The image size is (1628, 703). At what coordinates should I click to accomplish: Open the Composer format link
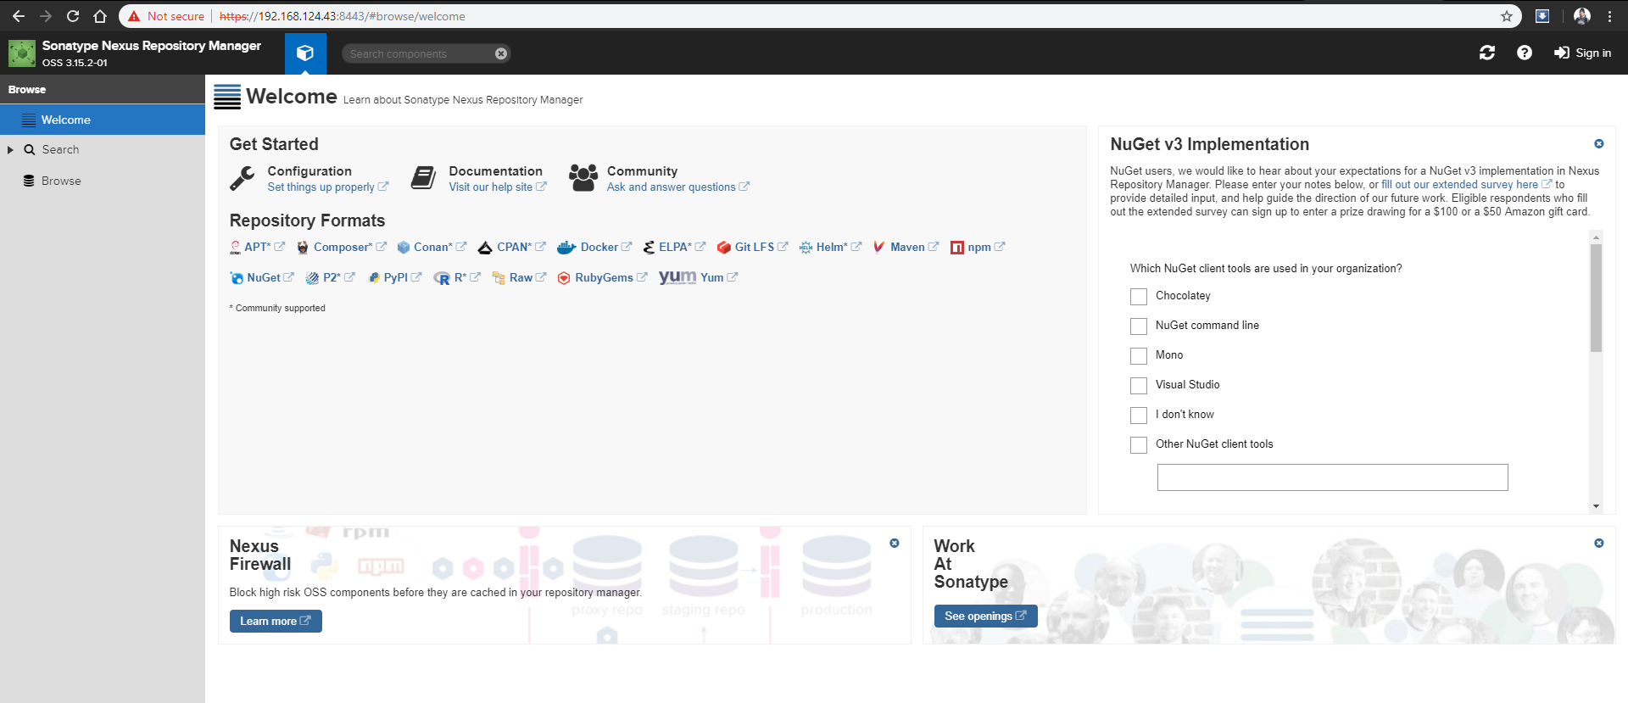342,247
